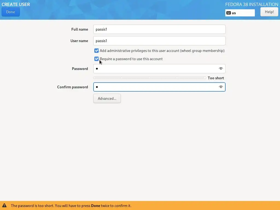Show password using eye icon in Password field
This screenshot has height=210, width=280.
(x=221, y=69)
